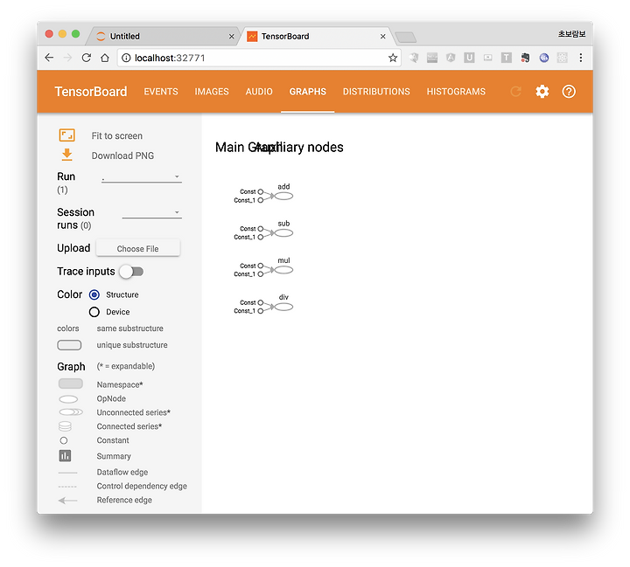
Task: Switch to the Untitled browser tab
Action: tap(161, 36)
